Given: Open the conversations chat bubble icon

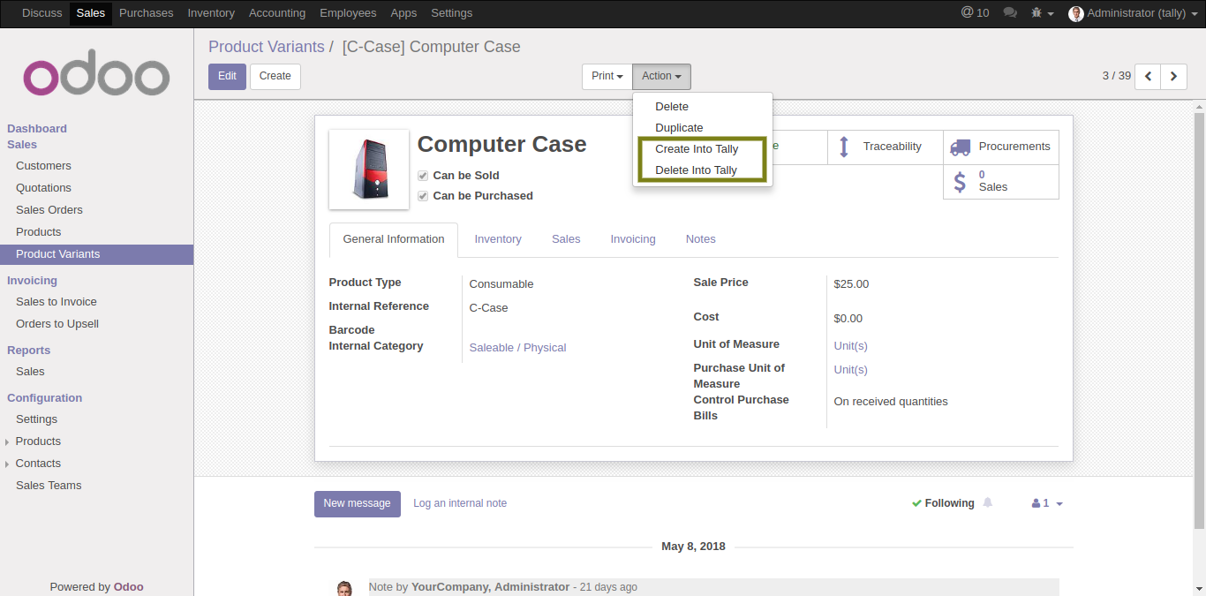Looking at the screenshot, I should pos(1011,13).
